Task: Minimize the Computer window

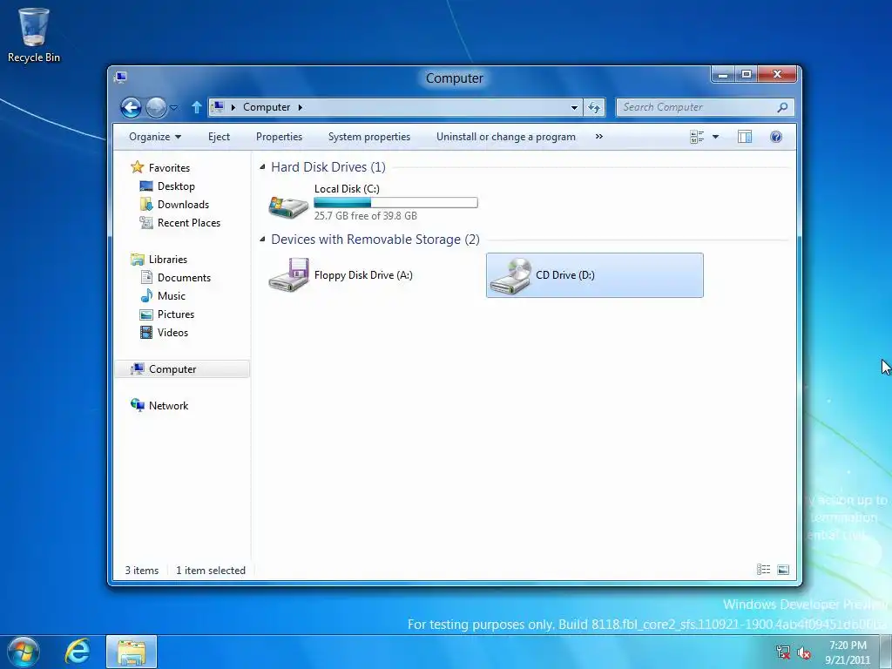Action: [722, 75]
